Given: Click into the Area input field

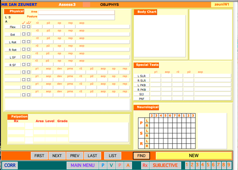Looking at the screenshot, I should (x=76, y=12).
